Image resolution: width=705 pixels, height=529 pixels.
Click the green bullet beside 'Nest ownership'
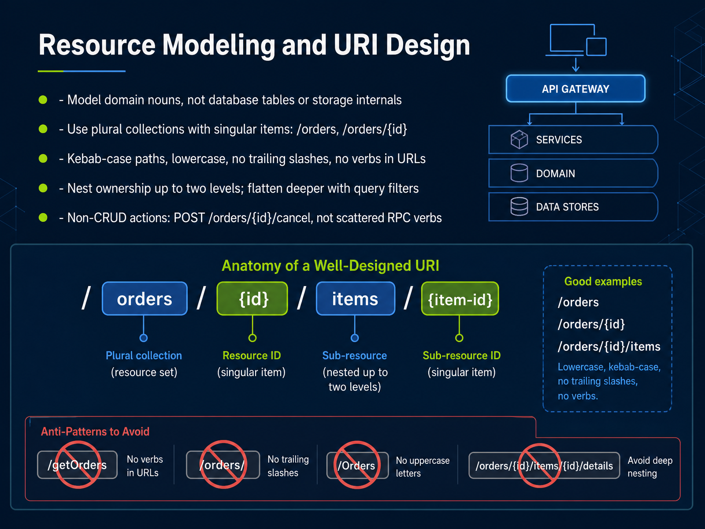(43, 188)
